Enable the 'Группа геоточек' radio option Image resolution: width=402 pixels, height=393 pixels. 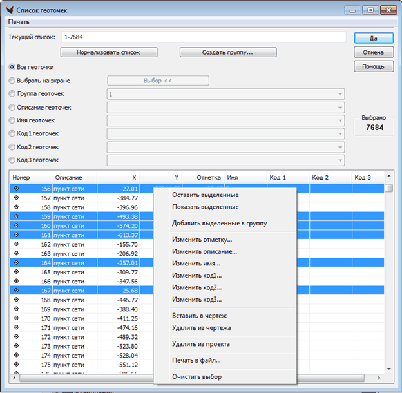(x=12, y=94)
